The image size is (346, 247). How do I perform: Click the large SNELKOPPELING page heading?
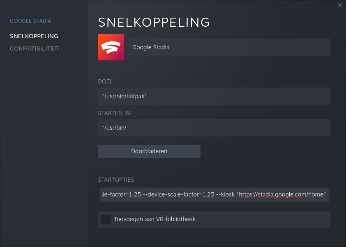click(x=154, y=22)
